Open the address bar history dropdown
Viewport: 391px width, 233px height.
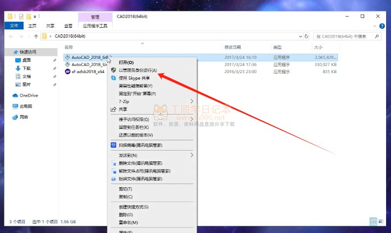point(300,37)
